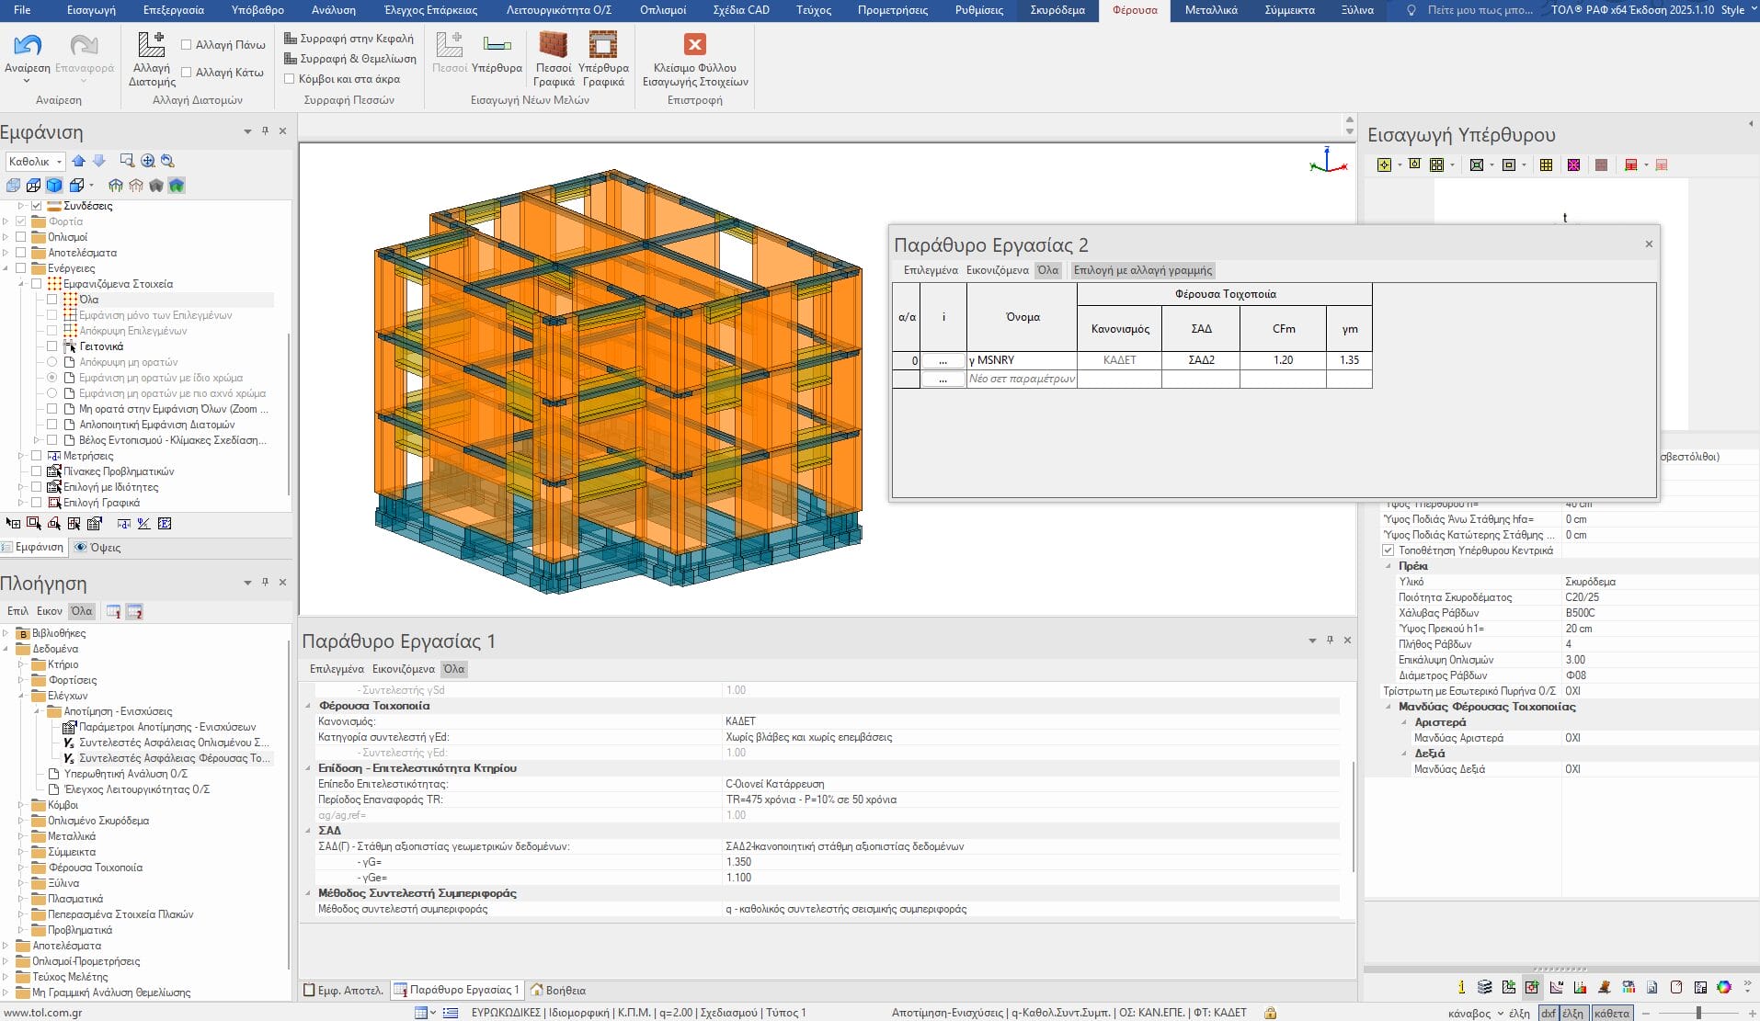The image size is (1760, 1021).
Task: Click the Αναίρεση undo arrow icon
Action: [28, 45]
